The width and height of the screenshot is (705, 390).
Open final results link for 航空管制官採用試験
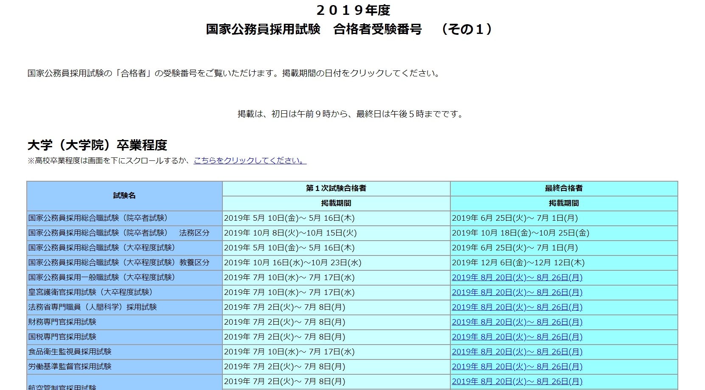coord(517,382)
